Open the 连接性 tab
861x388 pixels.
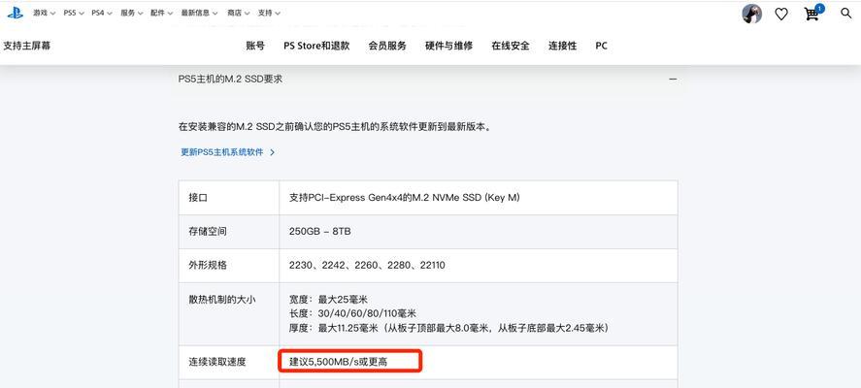tap(562, 47)
